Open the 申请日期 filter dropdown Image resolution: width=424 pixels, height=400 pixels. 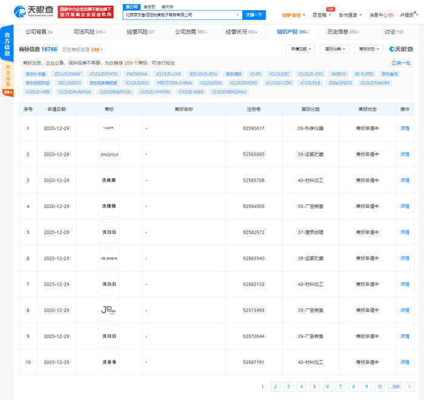click(300, 49)
